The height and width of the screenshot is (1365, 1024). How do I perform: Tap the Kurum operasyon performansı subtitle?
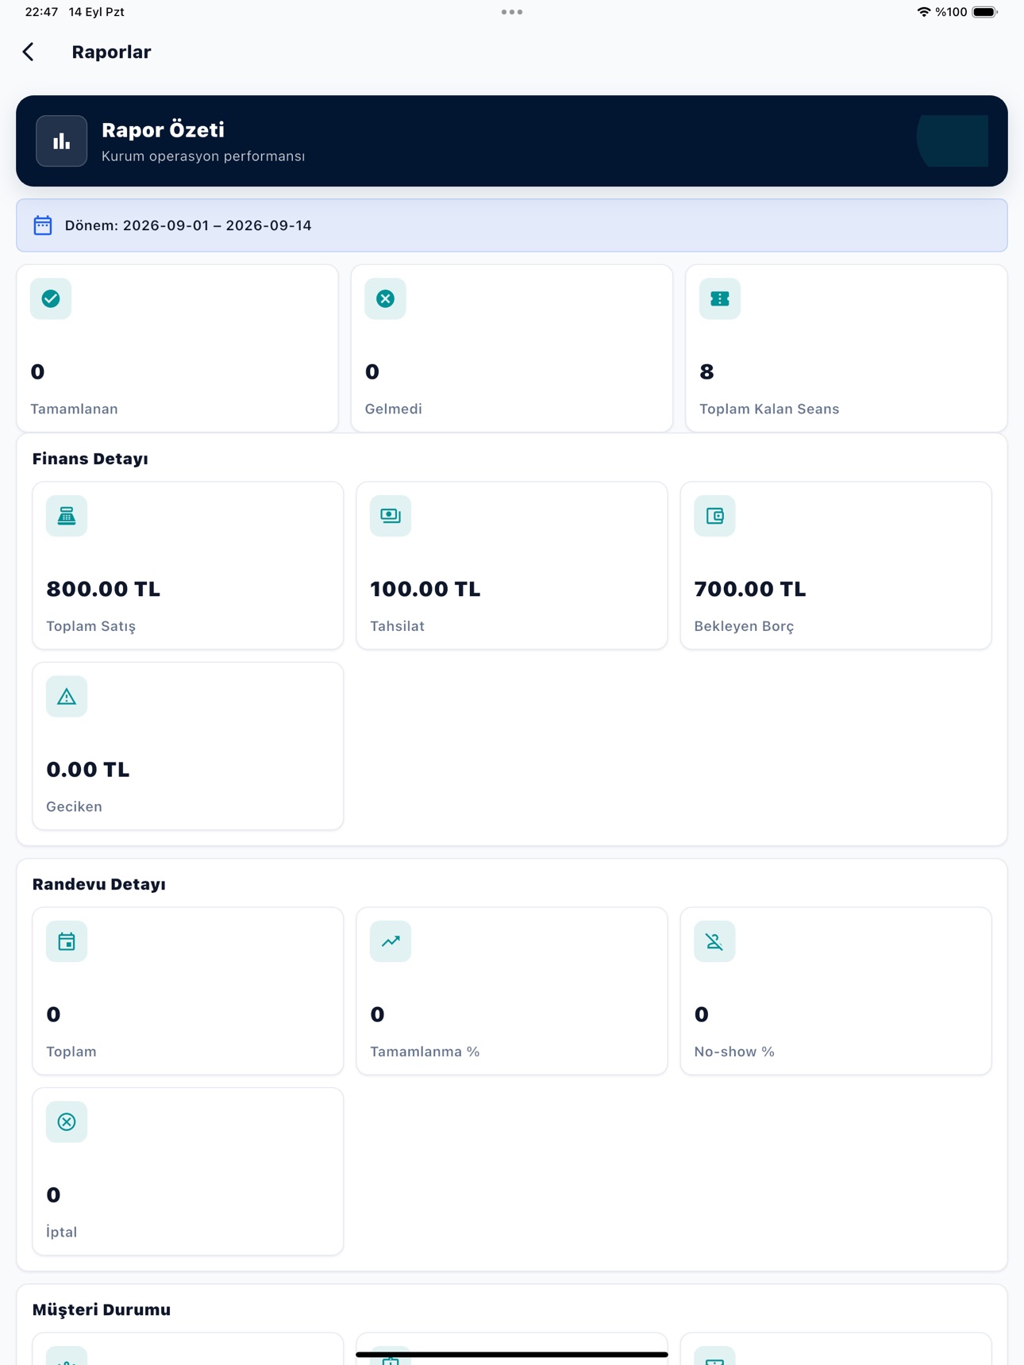coord(203,156)
